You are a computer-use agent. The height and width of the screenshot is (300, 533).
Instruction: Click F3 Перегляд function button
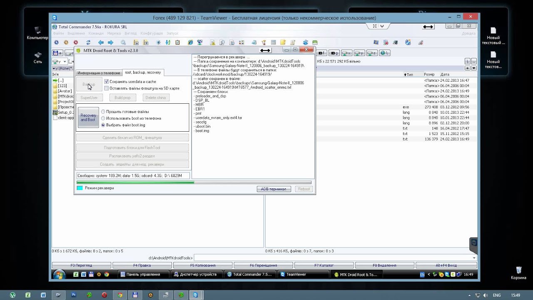[x=81, y=265]
